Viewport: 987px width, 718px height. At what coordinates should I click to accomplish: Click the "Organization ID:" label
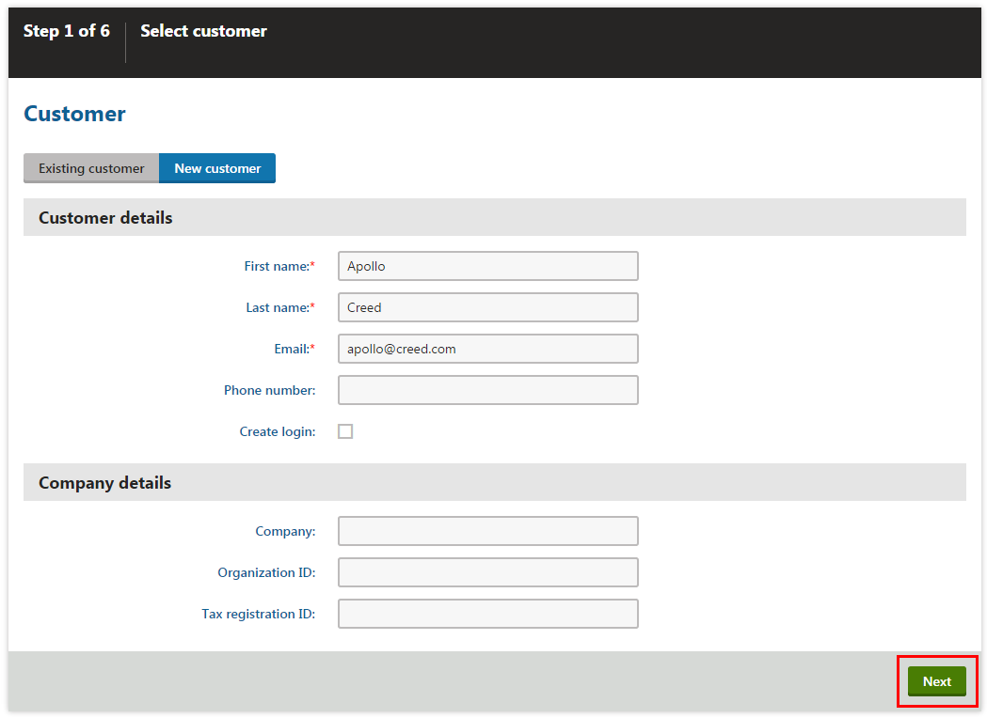[x=266, y=572]
